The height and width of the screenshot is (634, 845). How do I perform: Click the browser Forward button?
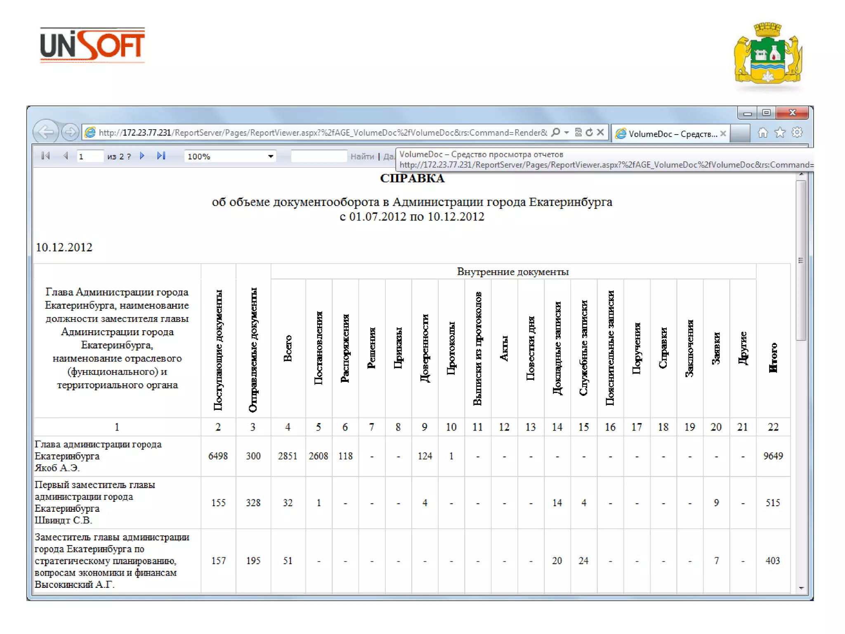70,132
